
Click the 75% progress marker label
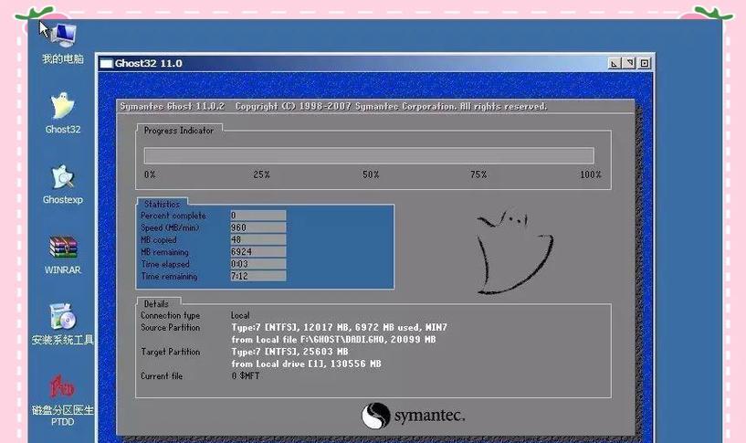478,174
